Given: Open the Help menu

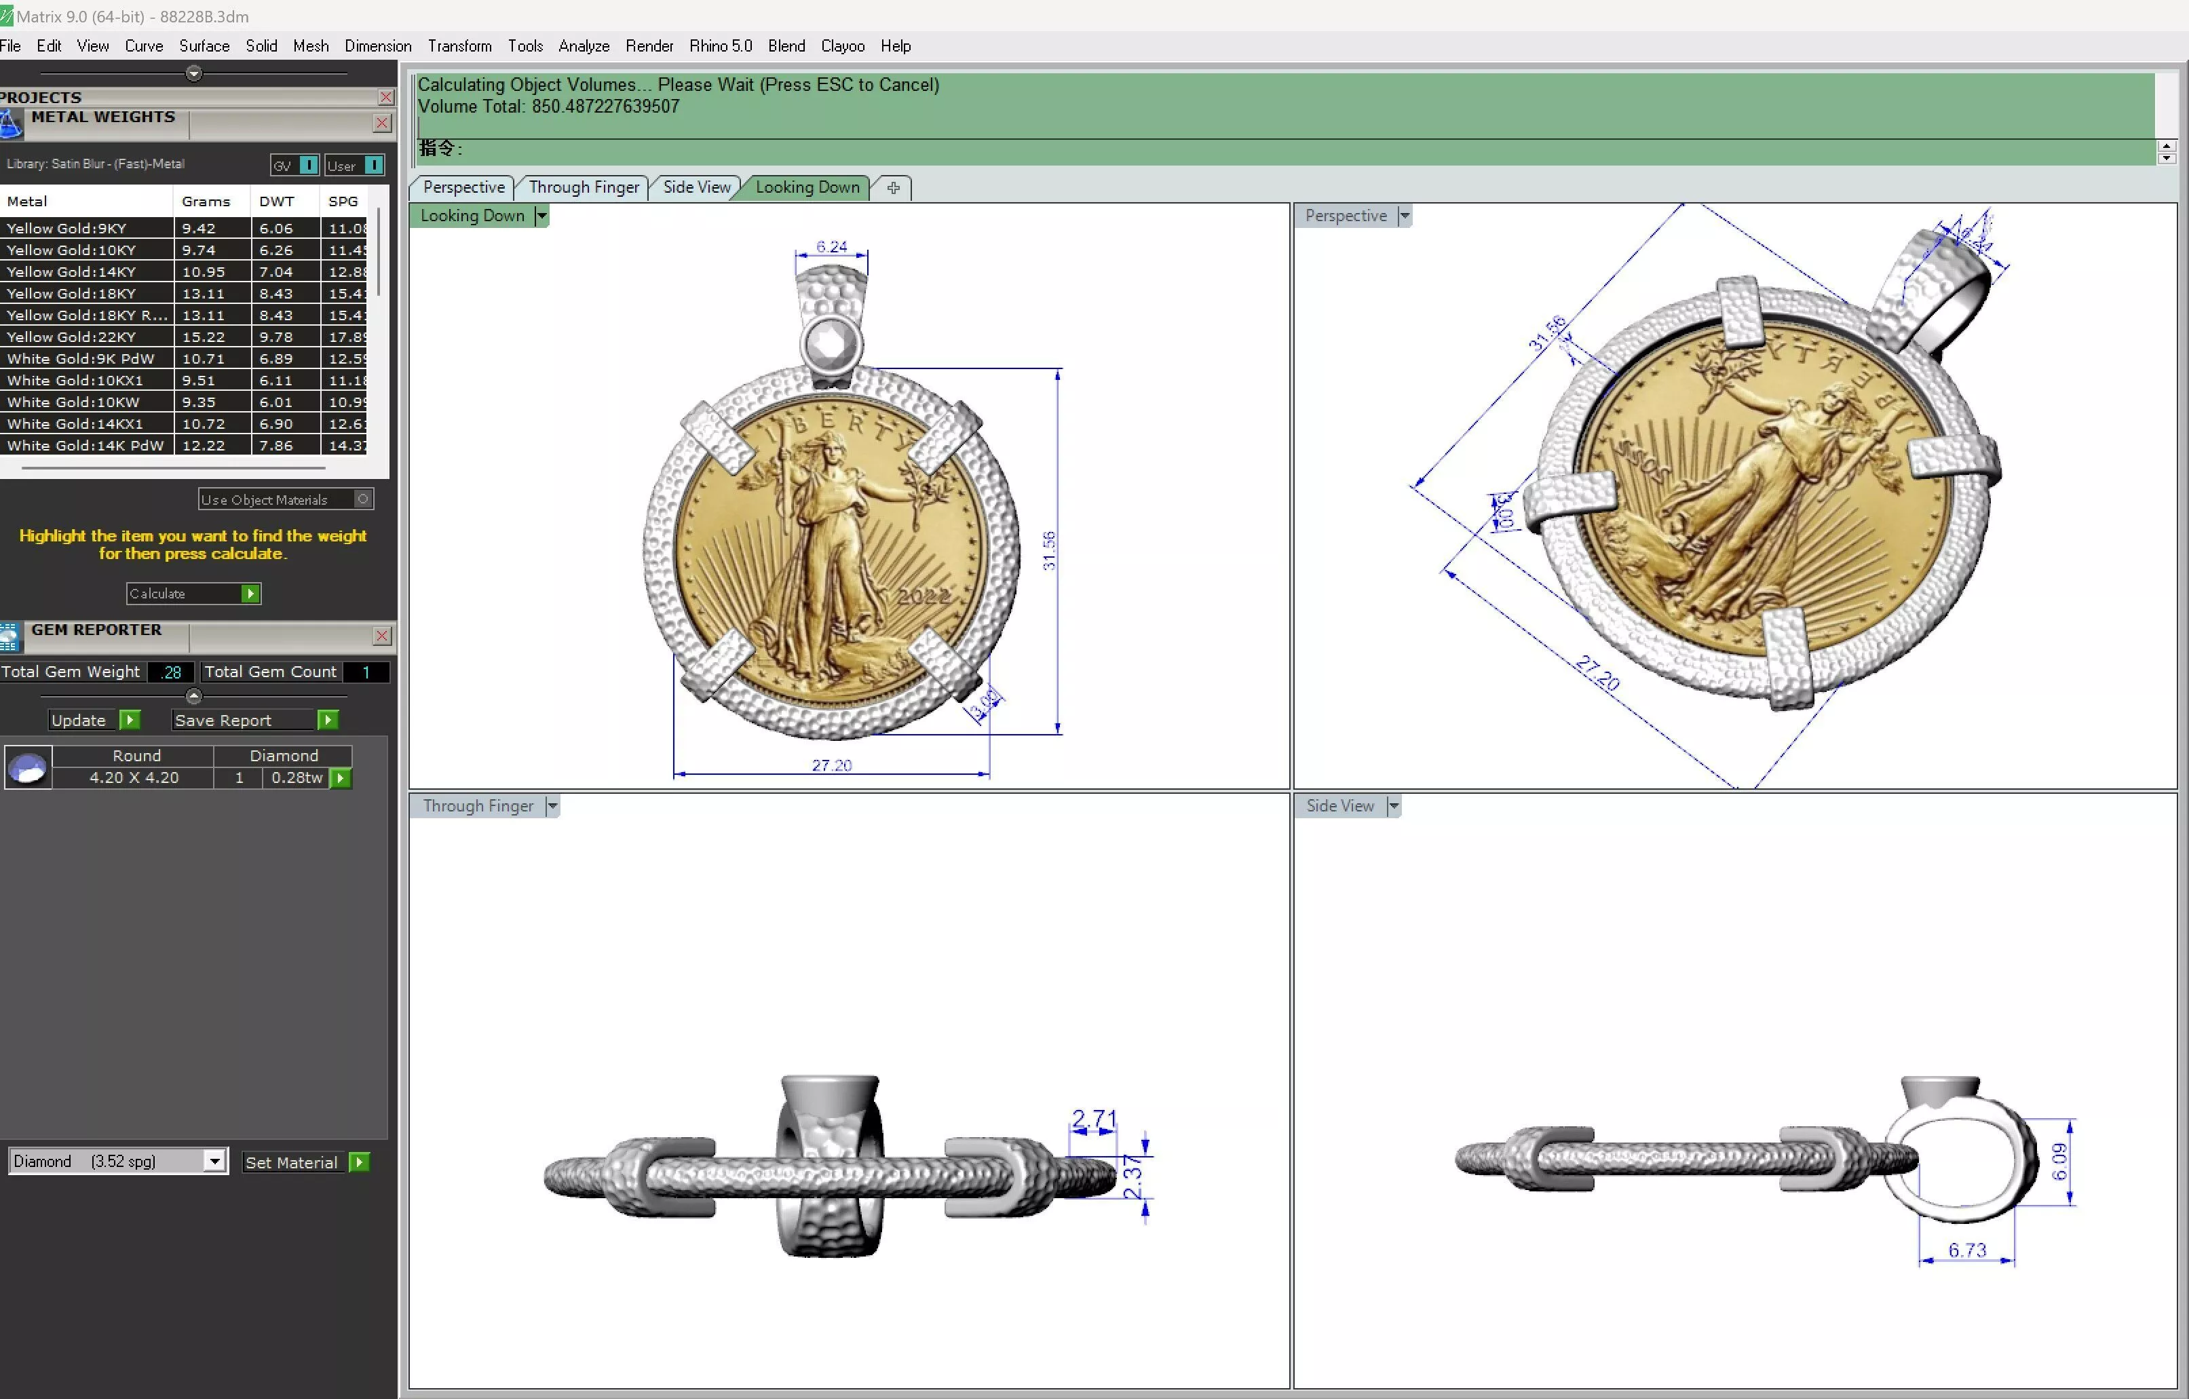Looking at the screenshot, I should 896,46.
